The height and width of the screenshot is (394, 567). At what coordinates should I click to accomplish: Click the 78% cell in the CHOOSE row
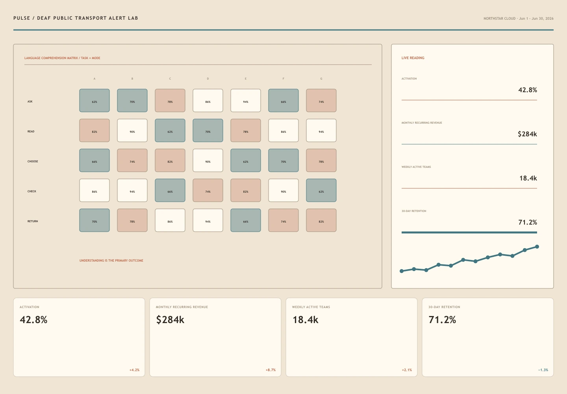321,160
